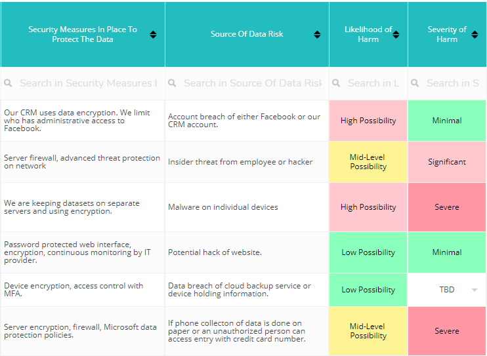487x356 pixels.
Task: Select red Severe cell for malware row
Action: coord(447,207)
